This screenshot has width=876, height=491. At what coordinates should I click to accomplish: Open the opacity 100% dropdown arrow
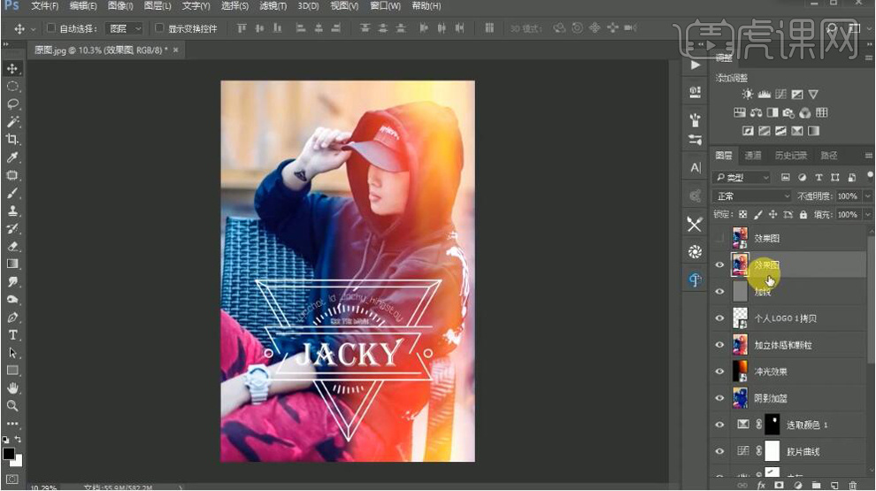tap(868, 196)
